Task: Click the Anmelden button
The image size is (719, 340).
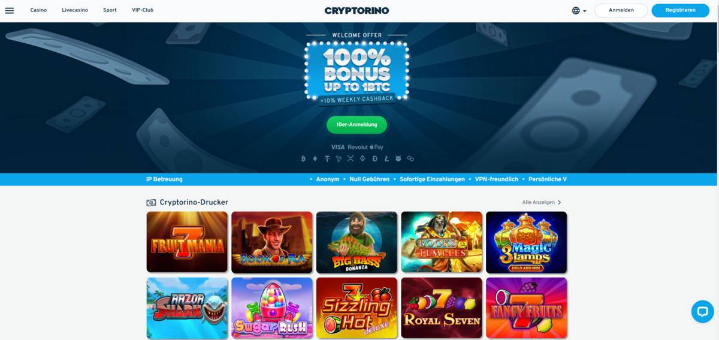Action: pos(621,10)
